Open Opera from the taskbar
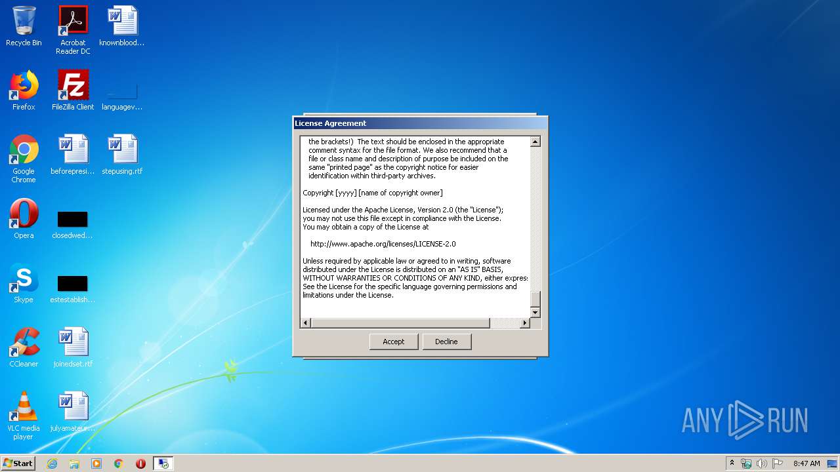This screenshot has height=472, width=840. pyautogui.click(x=140, y=463)
